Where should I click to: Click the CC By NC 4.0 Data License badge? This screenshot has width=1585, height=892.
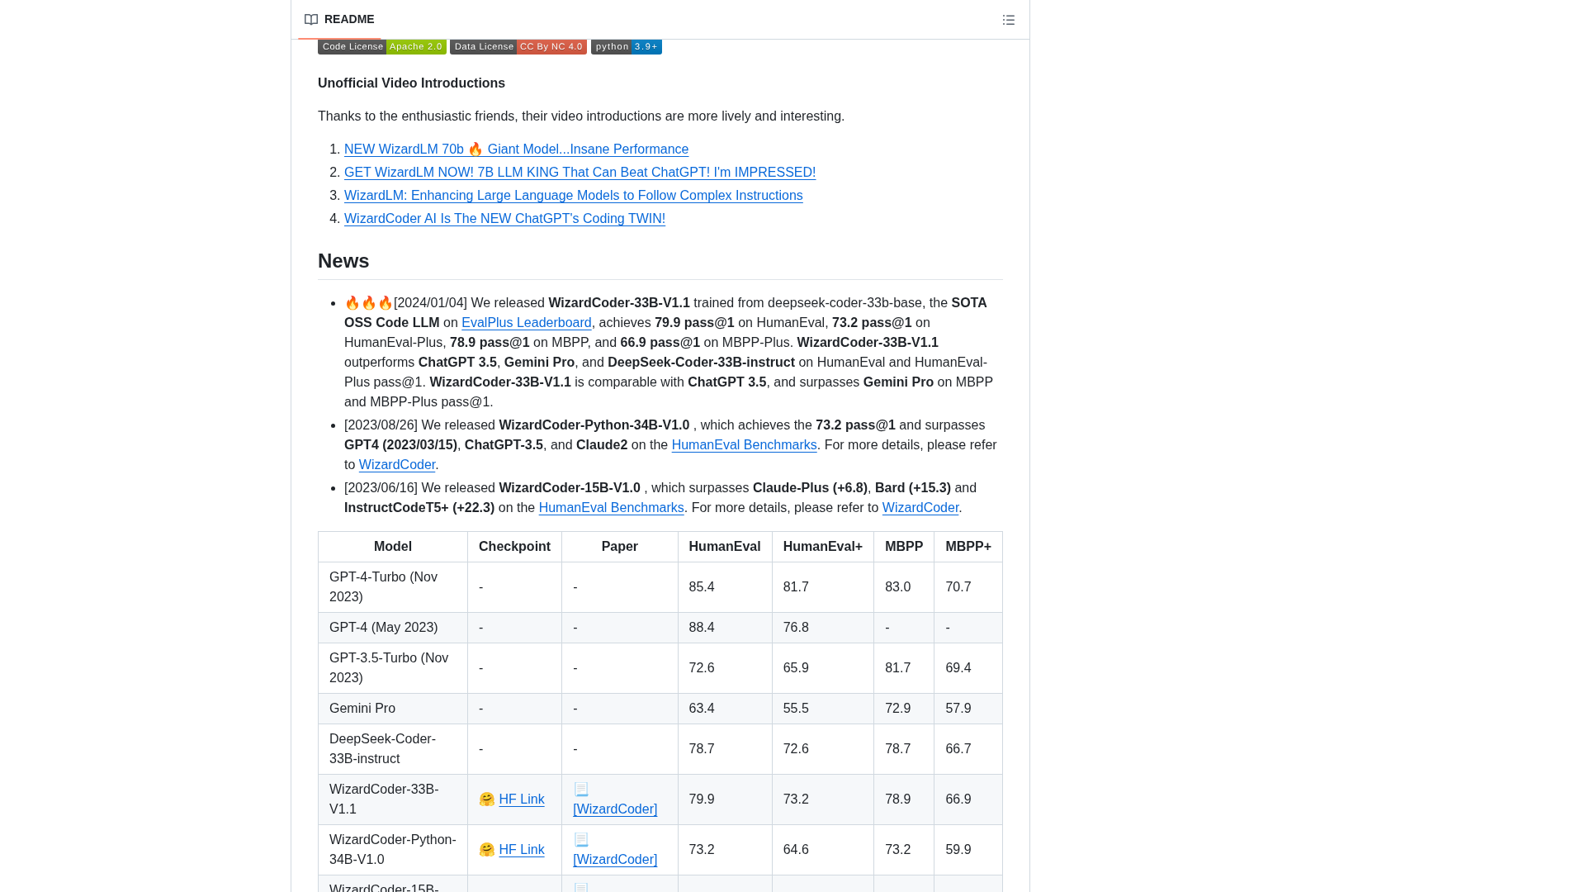[518, 47]
